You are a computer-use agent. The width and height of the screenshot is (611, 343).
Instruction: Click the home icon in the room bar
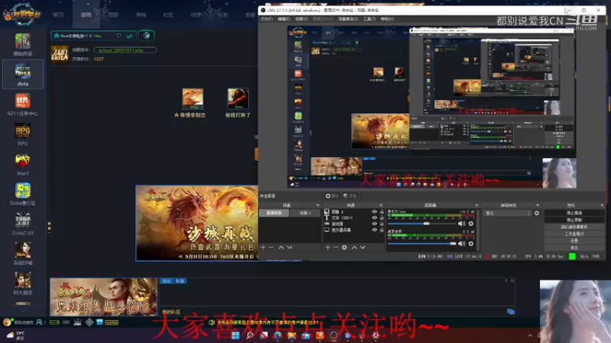coord(57,36)
